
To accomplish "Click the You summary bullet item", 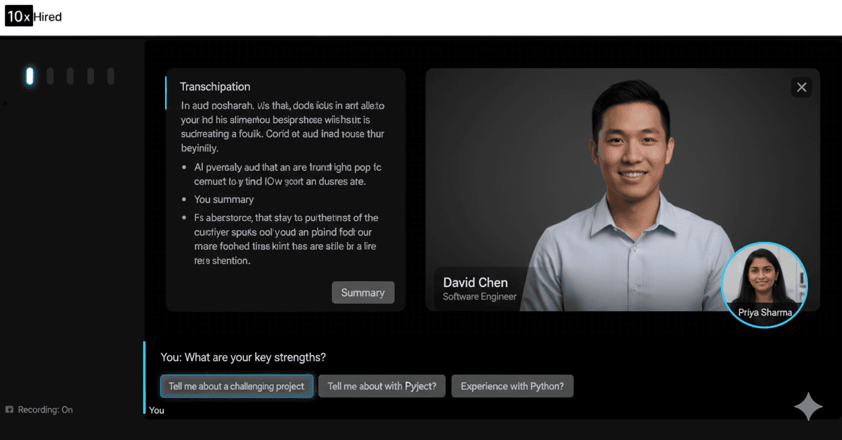I will [x=224, y=199].
